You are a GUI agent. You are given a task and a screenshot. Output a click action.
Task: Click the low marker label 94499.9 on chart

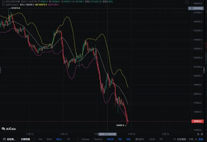[120, 125]
